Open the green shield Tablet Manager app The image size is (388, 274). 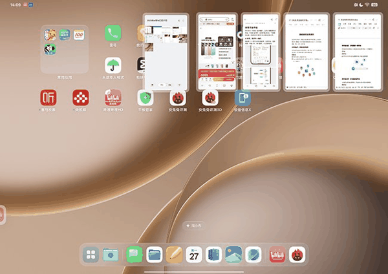146,98
